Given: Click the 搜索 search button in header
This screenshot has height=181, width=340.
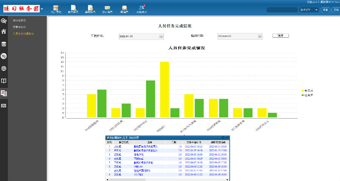Looking at the screenshot, I should [325, 10].
